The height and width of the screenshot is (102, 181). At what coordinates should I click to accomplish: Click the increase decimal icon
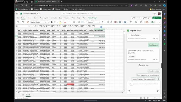(108, 22)
